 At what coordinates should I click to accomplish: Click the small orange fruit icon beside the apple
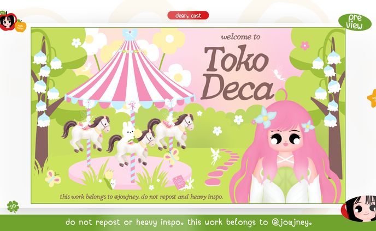21,26
